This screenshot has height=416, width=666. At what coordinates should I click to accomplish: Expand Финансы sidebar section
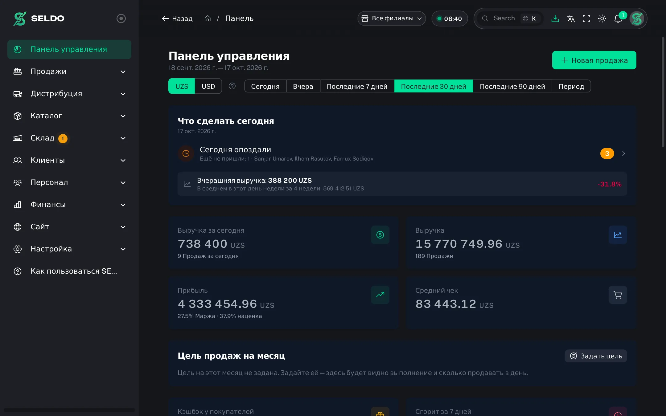pos(69,205)
